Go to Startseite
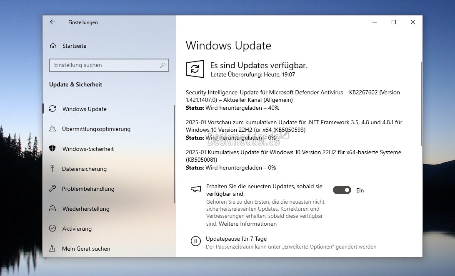Viewport: 455px width, 276px height. 74,46
